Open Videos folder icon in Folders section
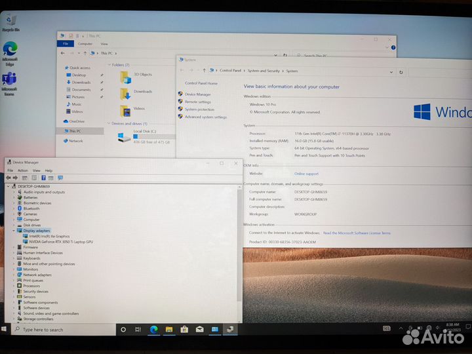This screenshot has height=354, width=472. coord(125,111)
